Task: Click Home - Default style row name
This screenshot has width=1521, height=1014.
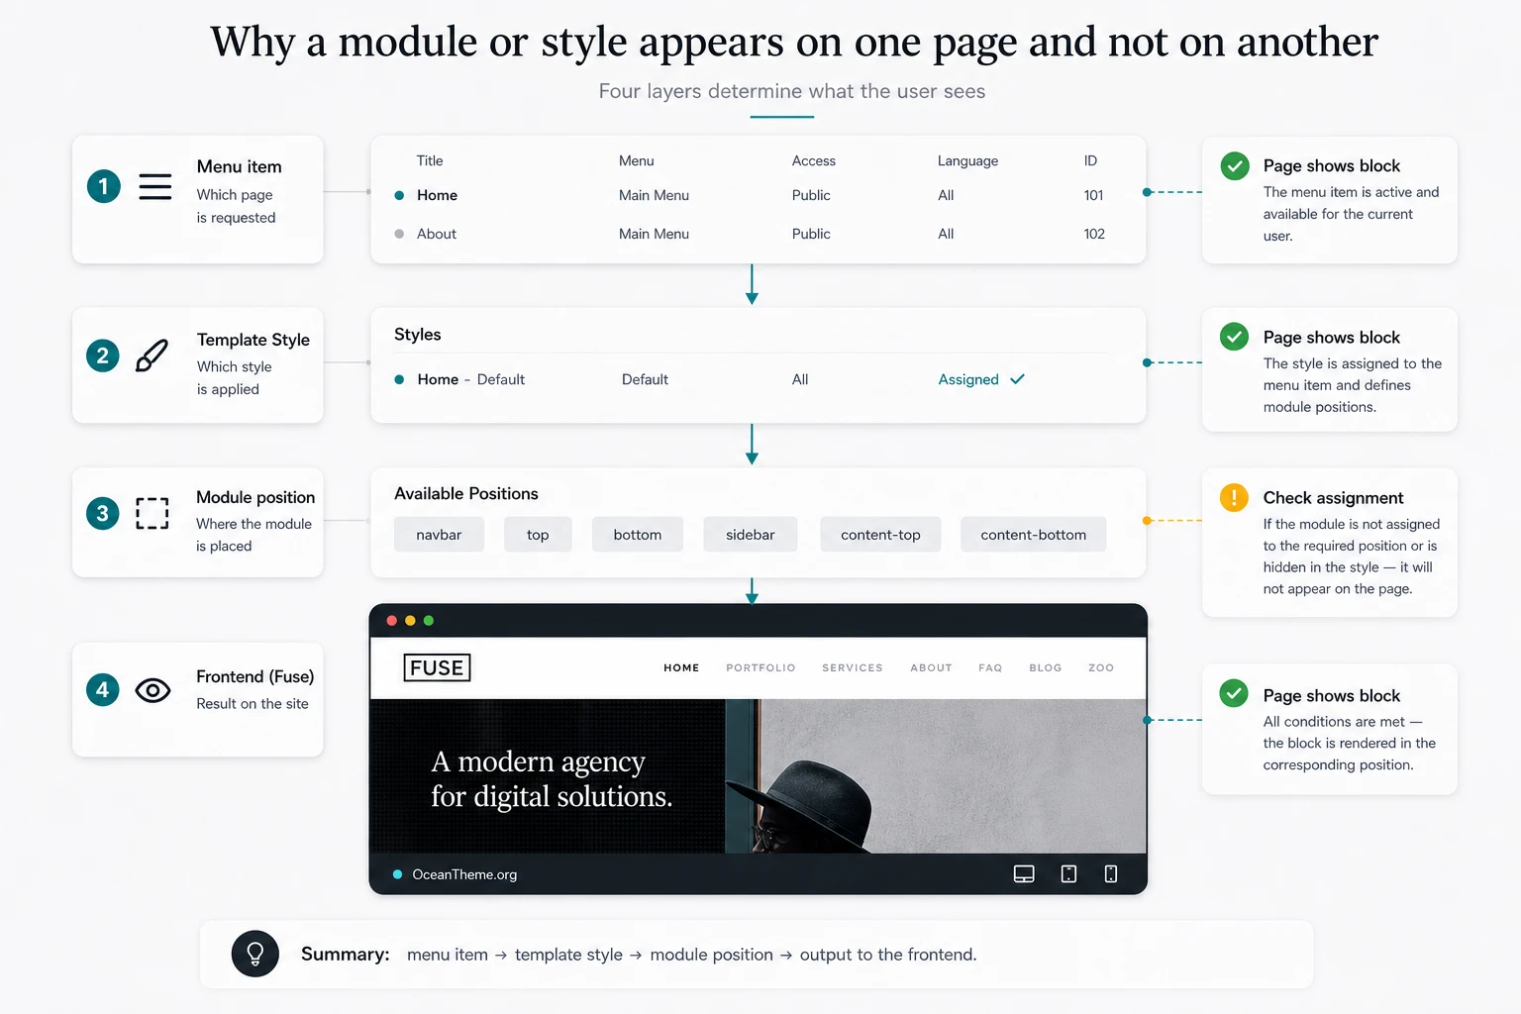Action: tap(471, 379)
